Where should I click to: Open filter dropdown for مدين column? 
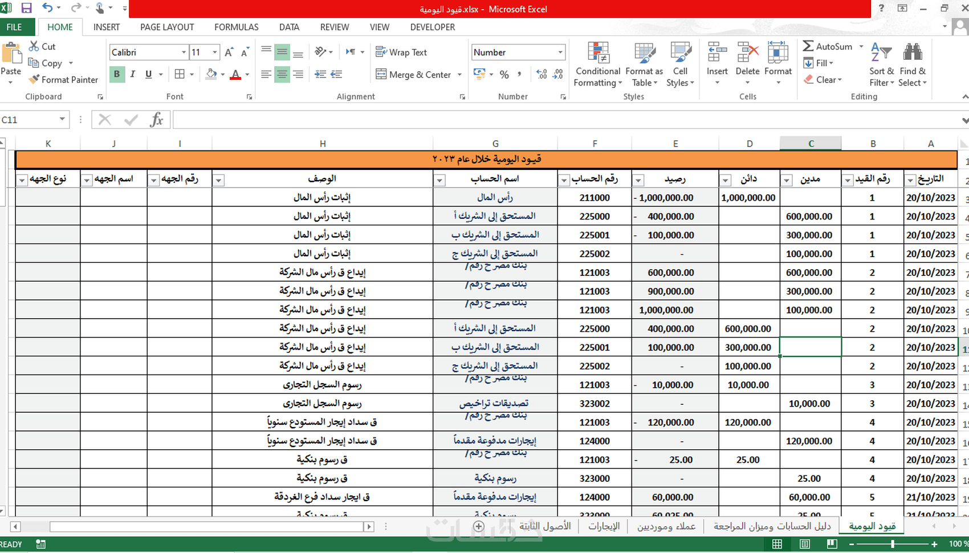pos(787,180)
